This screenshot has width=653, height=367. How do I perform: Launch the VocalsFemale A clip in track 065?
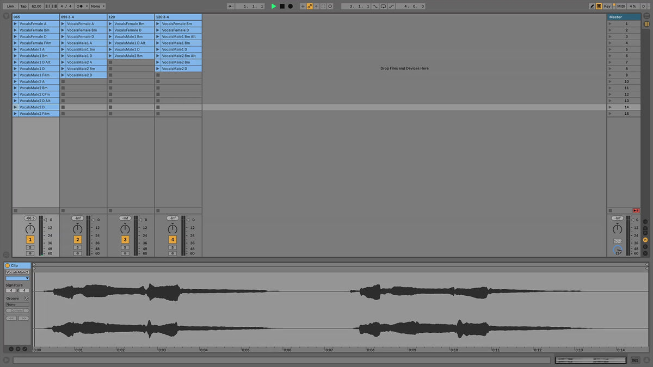pos(16,24)
